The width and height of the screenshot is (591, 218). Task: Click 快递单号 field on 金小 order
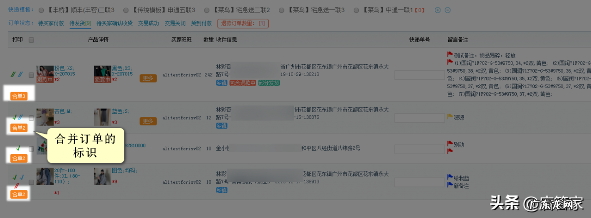pos(419,149)
